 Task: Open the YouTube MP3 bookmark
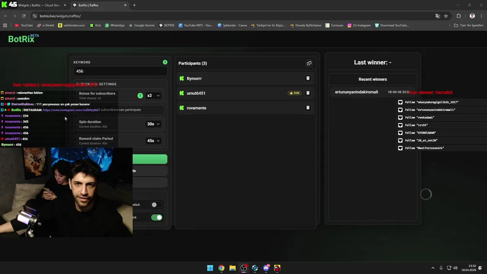[x=195, y=25]
